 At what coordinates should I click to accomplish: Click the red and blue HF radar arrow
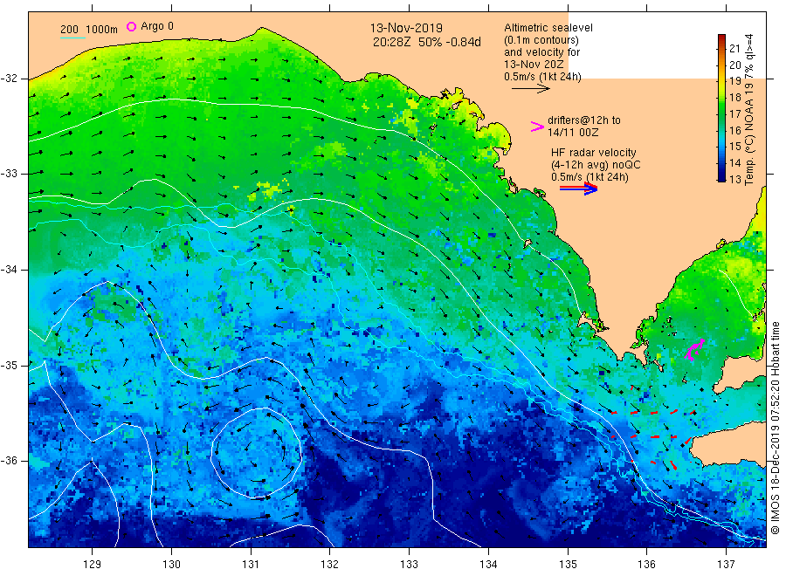(x=578, y=189)
